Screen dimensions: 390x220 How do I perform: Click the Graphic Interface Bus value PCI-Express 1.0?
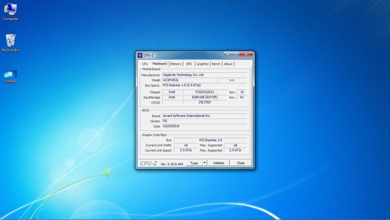point(211,140)
